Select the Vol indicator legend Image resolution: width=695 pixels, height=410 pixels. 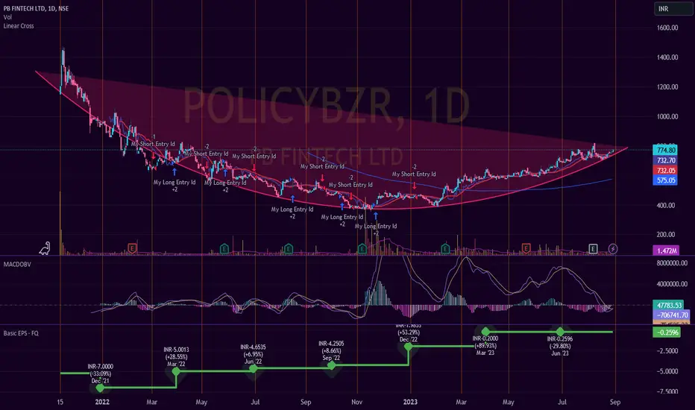click(x=7, y=17)
